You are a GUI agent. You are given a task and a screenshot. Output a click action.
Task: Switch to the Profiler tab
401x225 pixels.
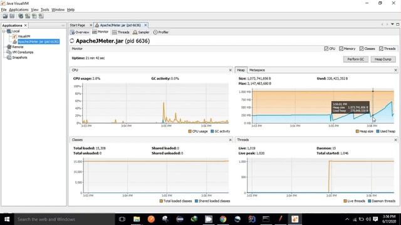click(161, 32)
